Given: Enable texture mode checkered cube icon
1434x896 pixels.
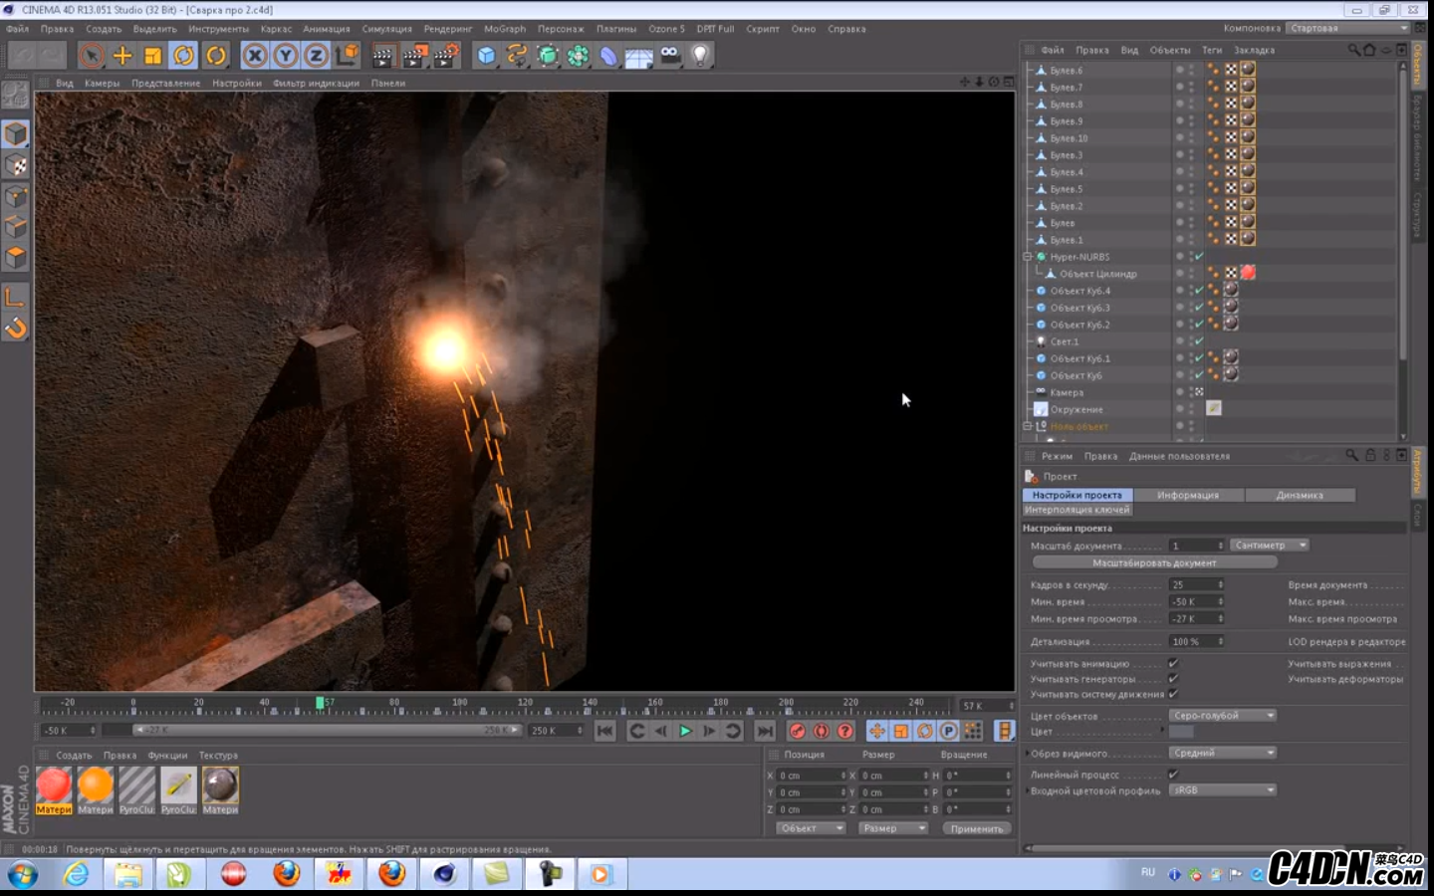Looking at the screenshot, I should pos(16,165).
